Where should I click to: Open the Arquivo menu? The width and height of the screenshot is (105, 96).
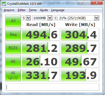(9, 10)
